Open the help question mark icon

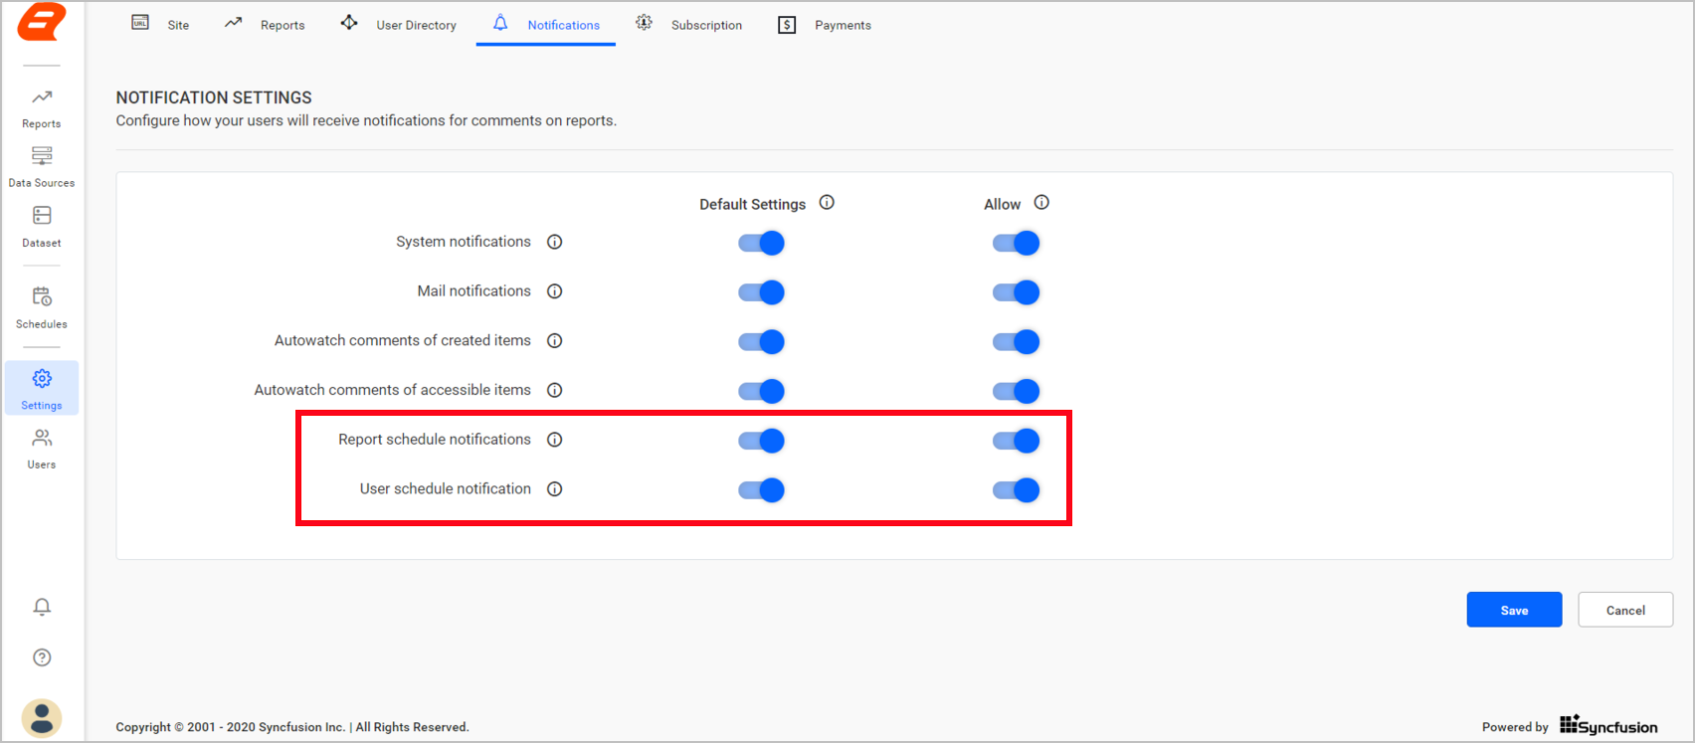(x=42, y=657)
